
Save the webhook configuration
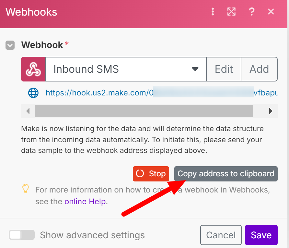pyautogui.click(x=261, y=235)
